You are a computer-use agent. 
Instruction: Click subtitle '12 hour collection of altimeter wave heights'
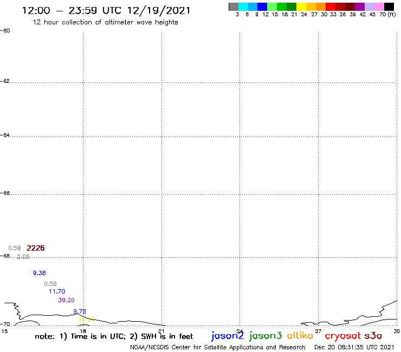(x=105, y=23)
